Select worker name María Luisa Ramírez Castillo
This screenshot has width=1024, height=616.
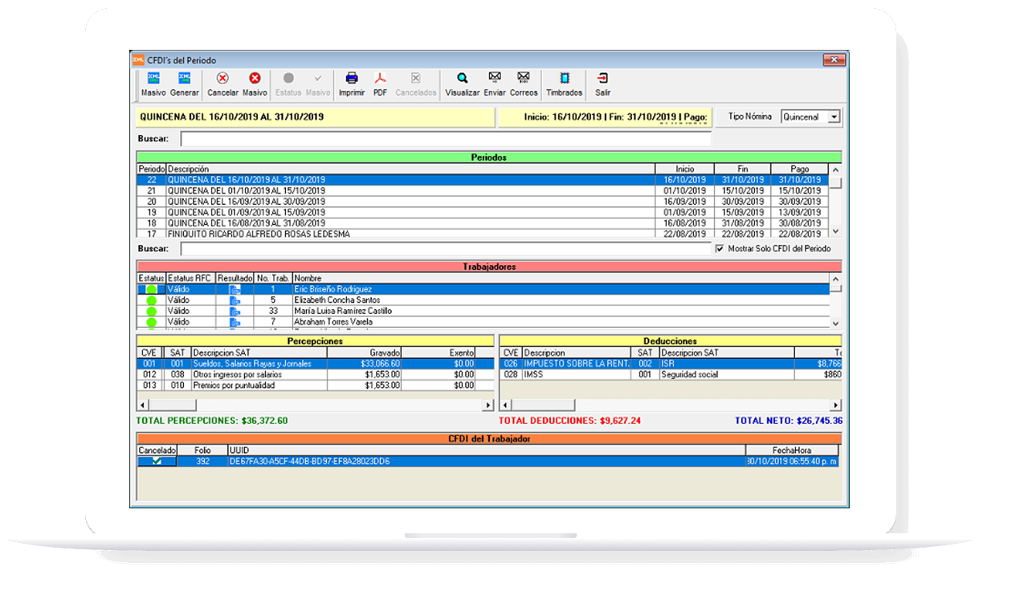[343, 312]
